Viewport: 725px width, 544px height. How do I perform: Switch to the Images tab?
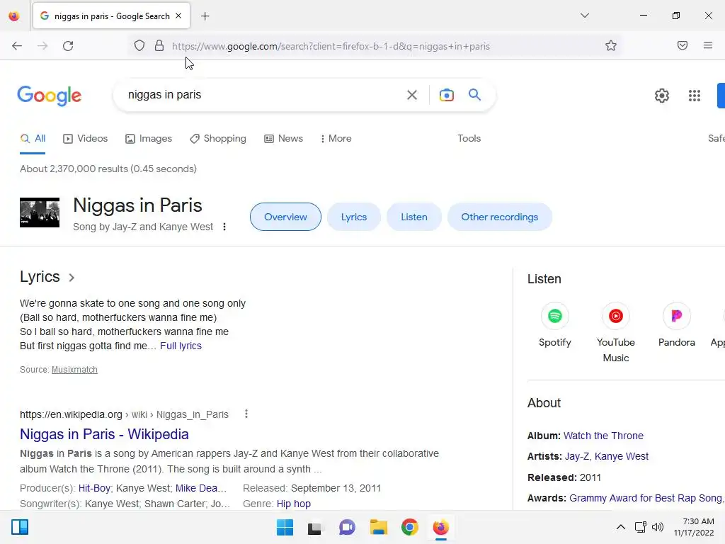tap(149, 138)
